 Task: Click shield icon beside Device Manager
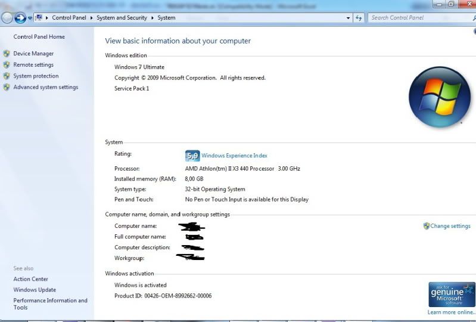point(7,54)
